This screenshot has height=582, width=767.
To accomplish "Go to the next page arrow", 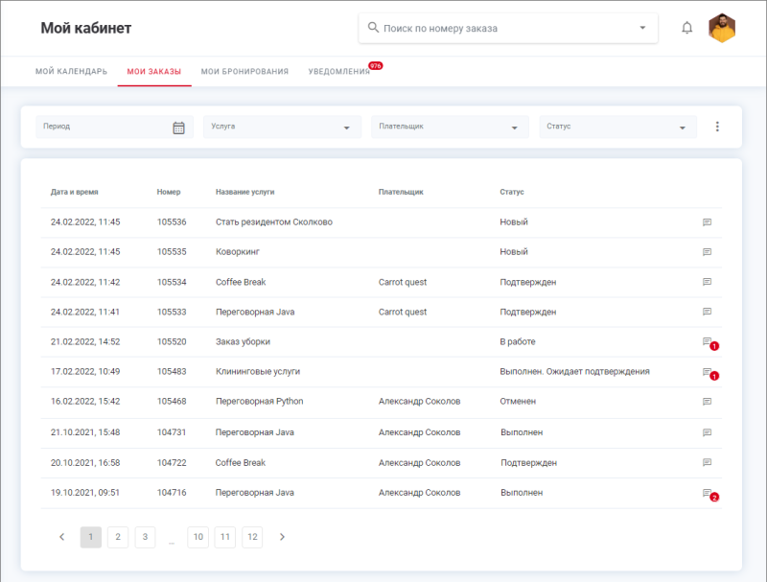I will (282, 537).
